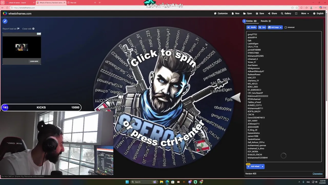328x185 pixels.
Task: Add page to favorites with star
Action: coord(297,8)
